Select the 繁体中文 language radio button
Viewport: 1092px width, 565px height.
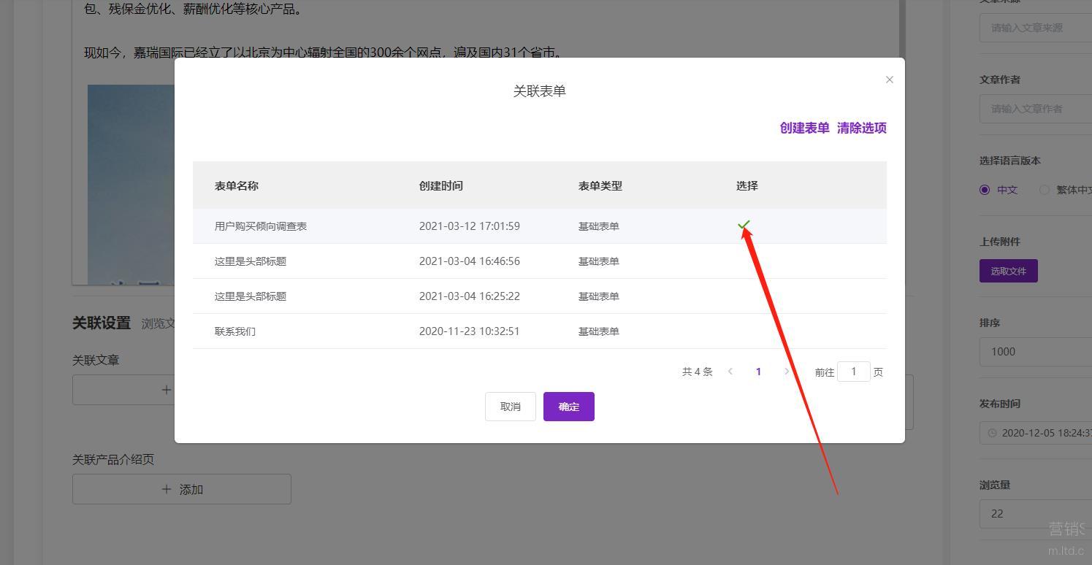1045,190
